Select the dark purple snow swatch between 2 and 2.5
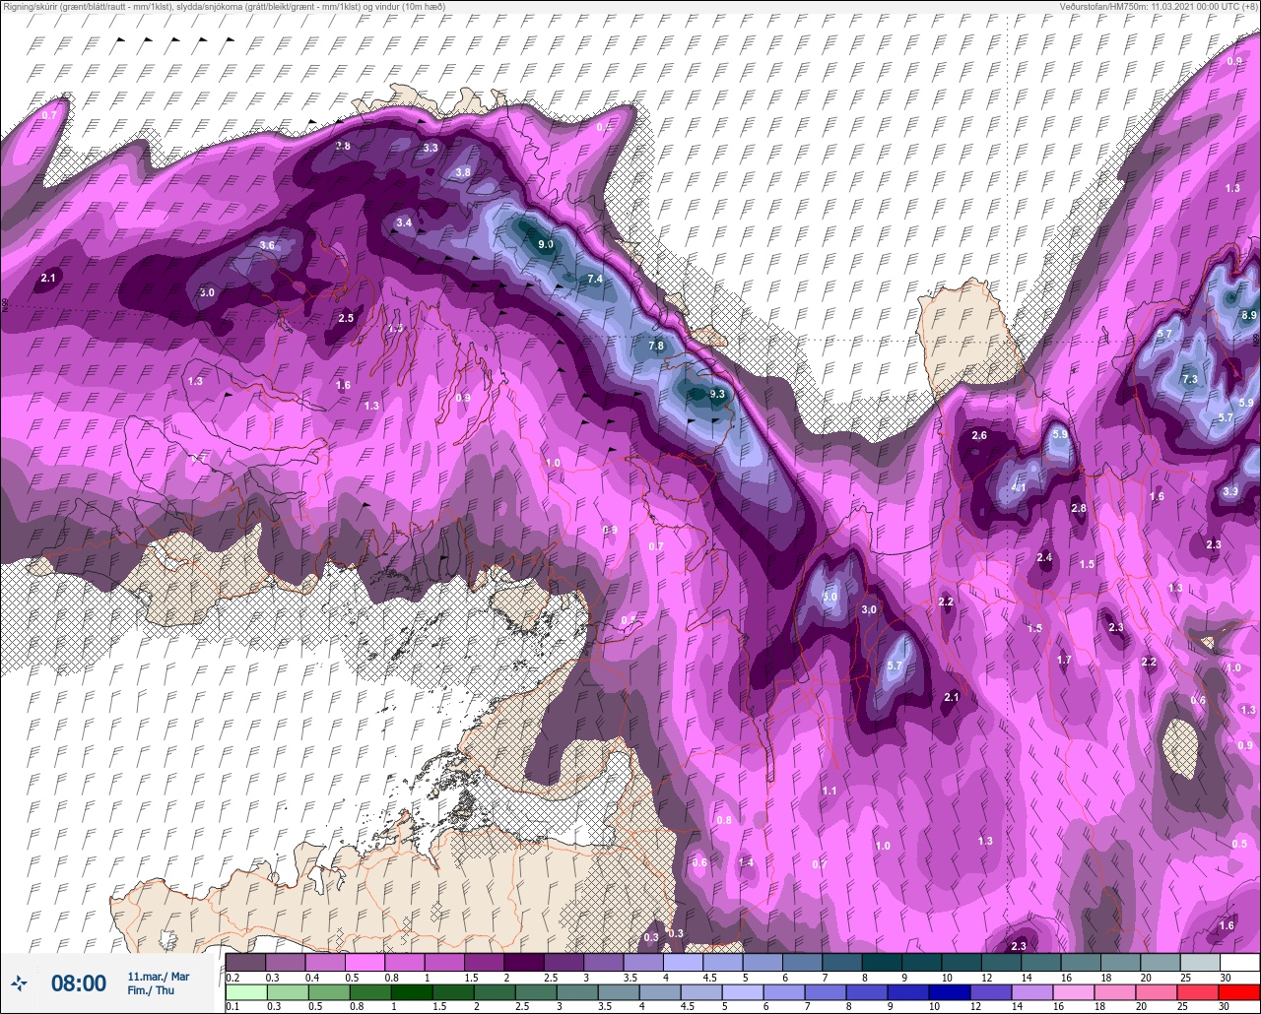This screenshot has height=1014, width=1261. click(x=523, y=962)
